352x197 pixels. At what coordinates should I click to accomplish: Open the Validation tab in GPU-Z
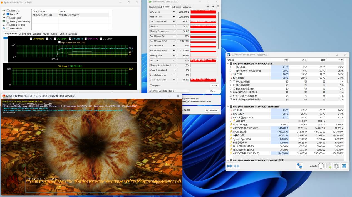coord(187,7)
